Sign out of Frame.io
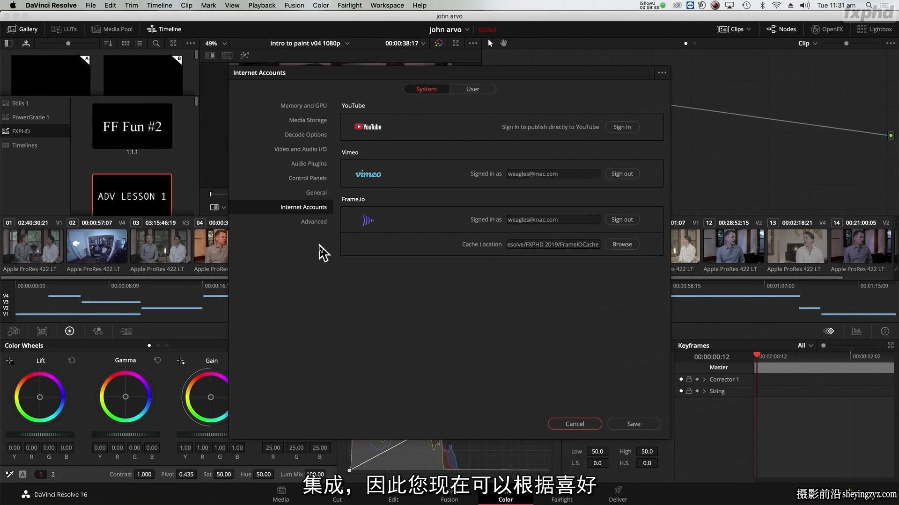The image size is (899, 505). pyautogui.click(x=622, y=219)
